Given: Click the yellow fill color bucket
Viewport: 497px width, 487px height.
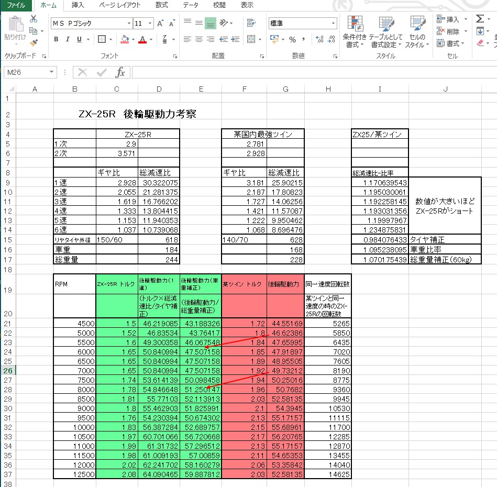Looking at the screenshot, I should tap(125, 39).
